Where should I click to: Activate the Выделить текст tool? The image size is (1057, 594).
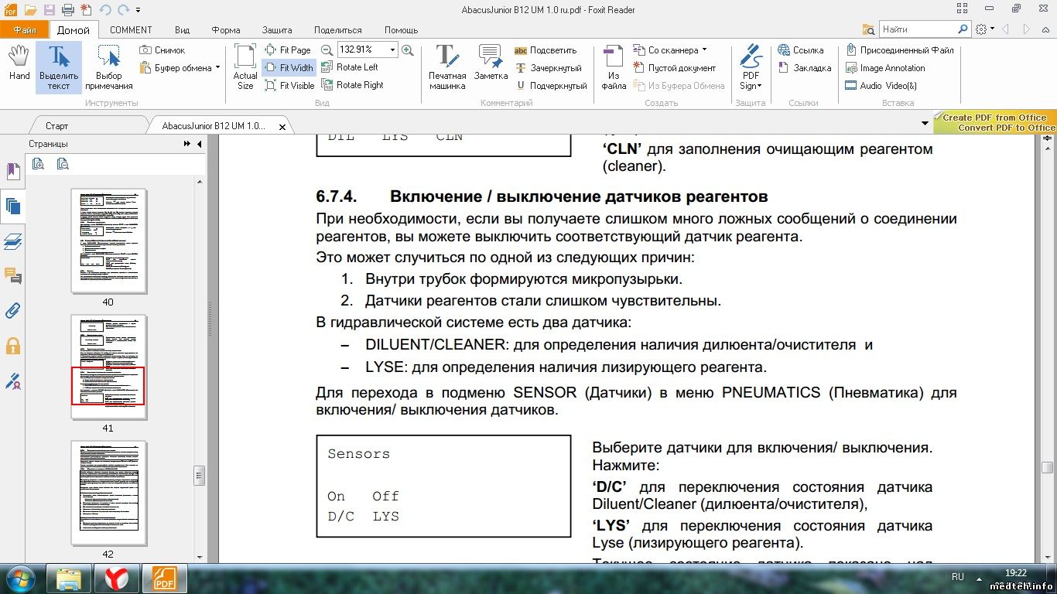pos(59,67)
